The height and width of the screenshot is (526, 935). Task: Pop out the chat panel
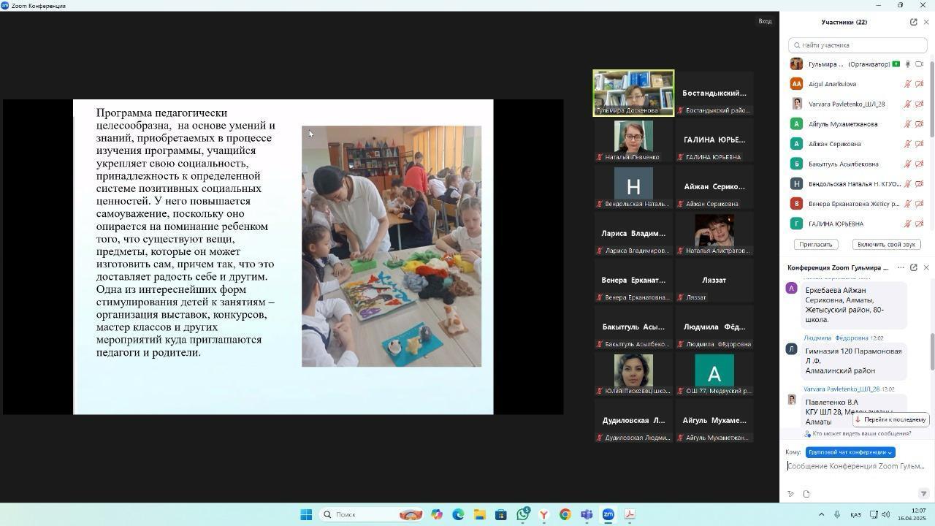click(913, 267)
